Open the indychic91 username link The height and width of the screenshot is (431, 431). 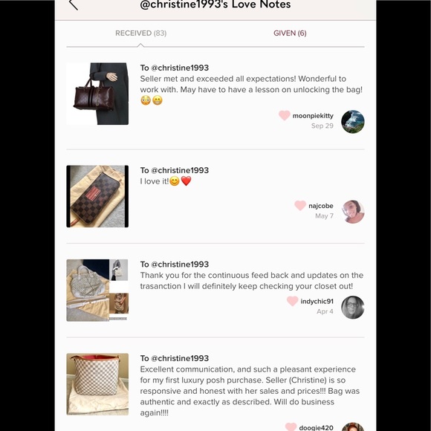tap(317, 301)
